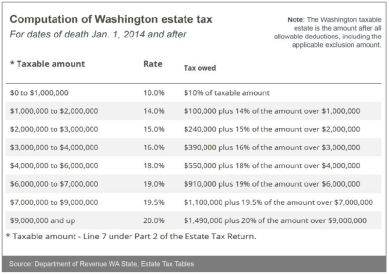Click the "$1,000,000 to $2,000,000" bracket cell
Viewport: 389px width, 275px height.
(x=54, y=111)
